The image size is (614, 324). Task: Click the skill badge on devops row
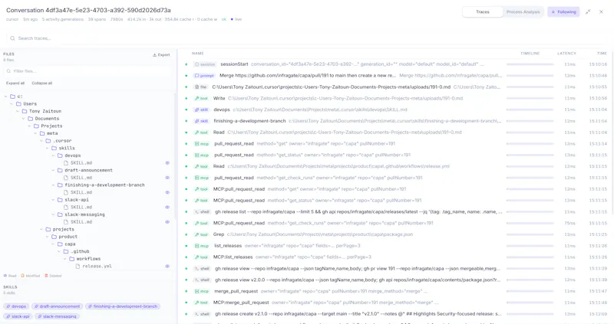(x=201, y=110)
